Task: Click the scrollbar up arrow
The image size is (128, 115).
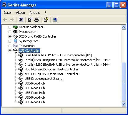Action: point(124,27)
